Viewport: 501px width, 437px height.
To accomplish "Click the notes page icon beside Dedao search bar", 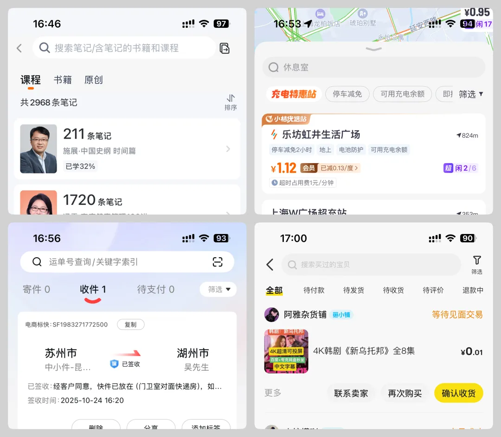I will click(x=225, y=48).
